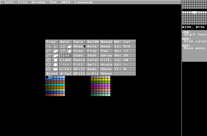Screen dimensions: 207x136
Task: Select the straight line drawing tool
Action: pyautogui.click(x=49, y=46)
